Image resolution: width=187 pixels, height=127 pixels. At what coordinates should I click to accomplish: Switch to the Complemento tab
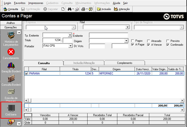click(x=125, y=63)
